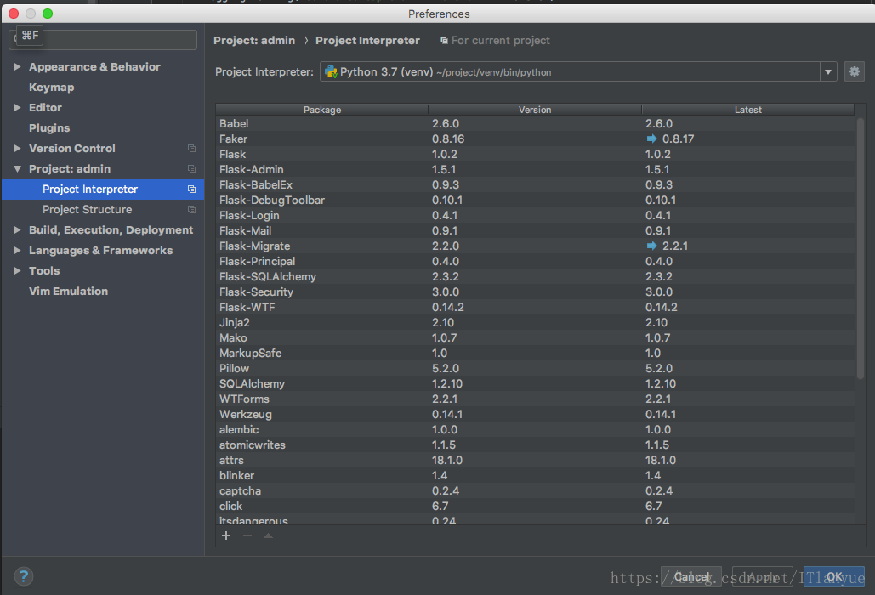Click the For current project icon
Screen dimensions: 875x595
coord(444,41)
